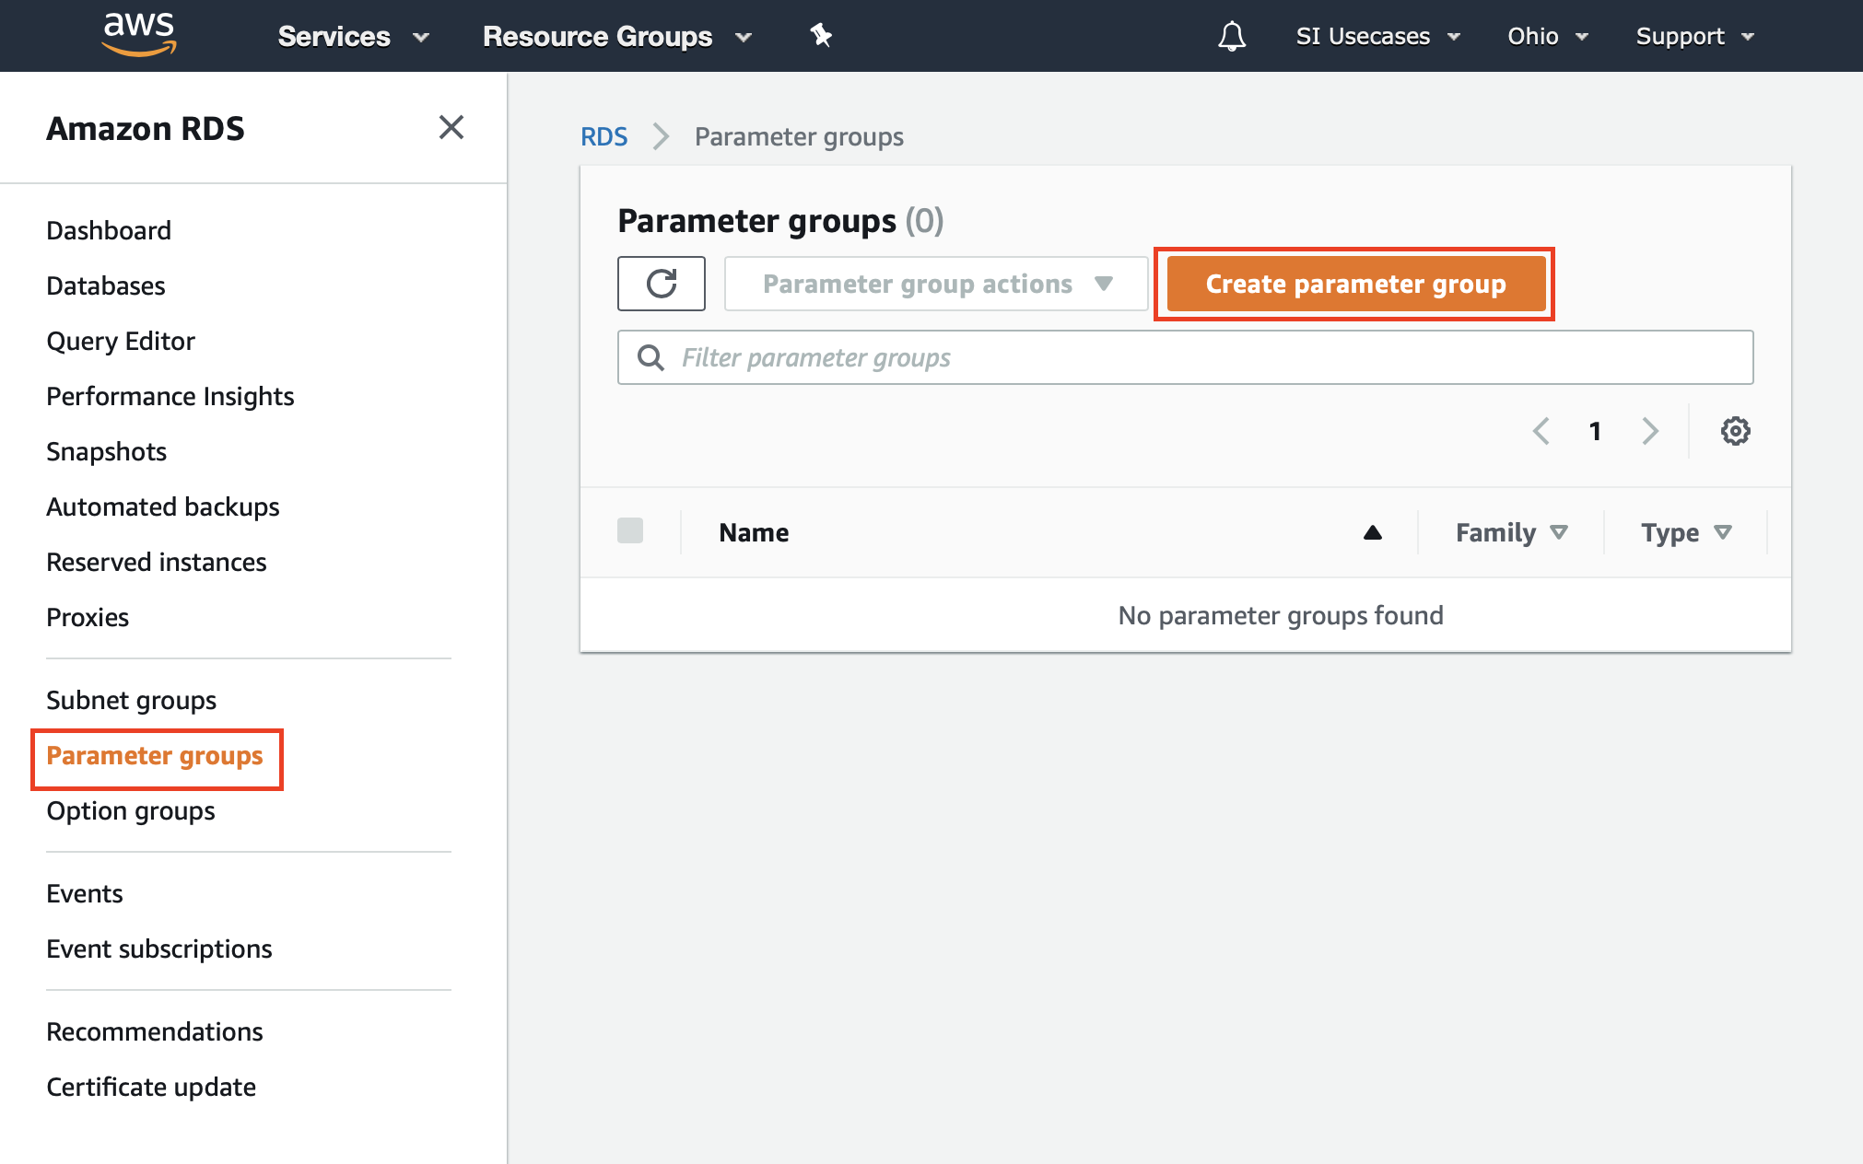Click Create parameter group button

point(1356,284)
